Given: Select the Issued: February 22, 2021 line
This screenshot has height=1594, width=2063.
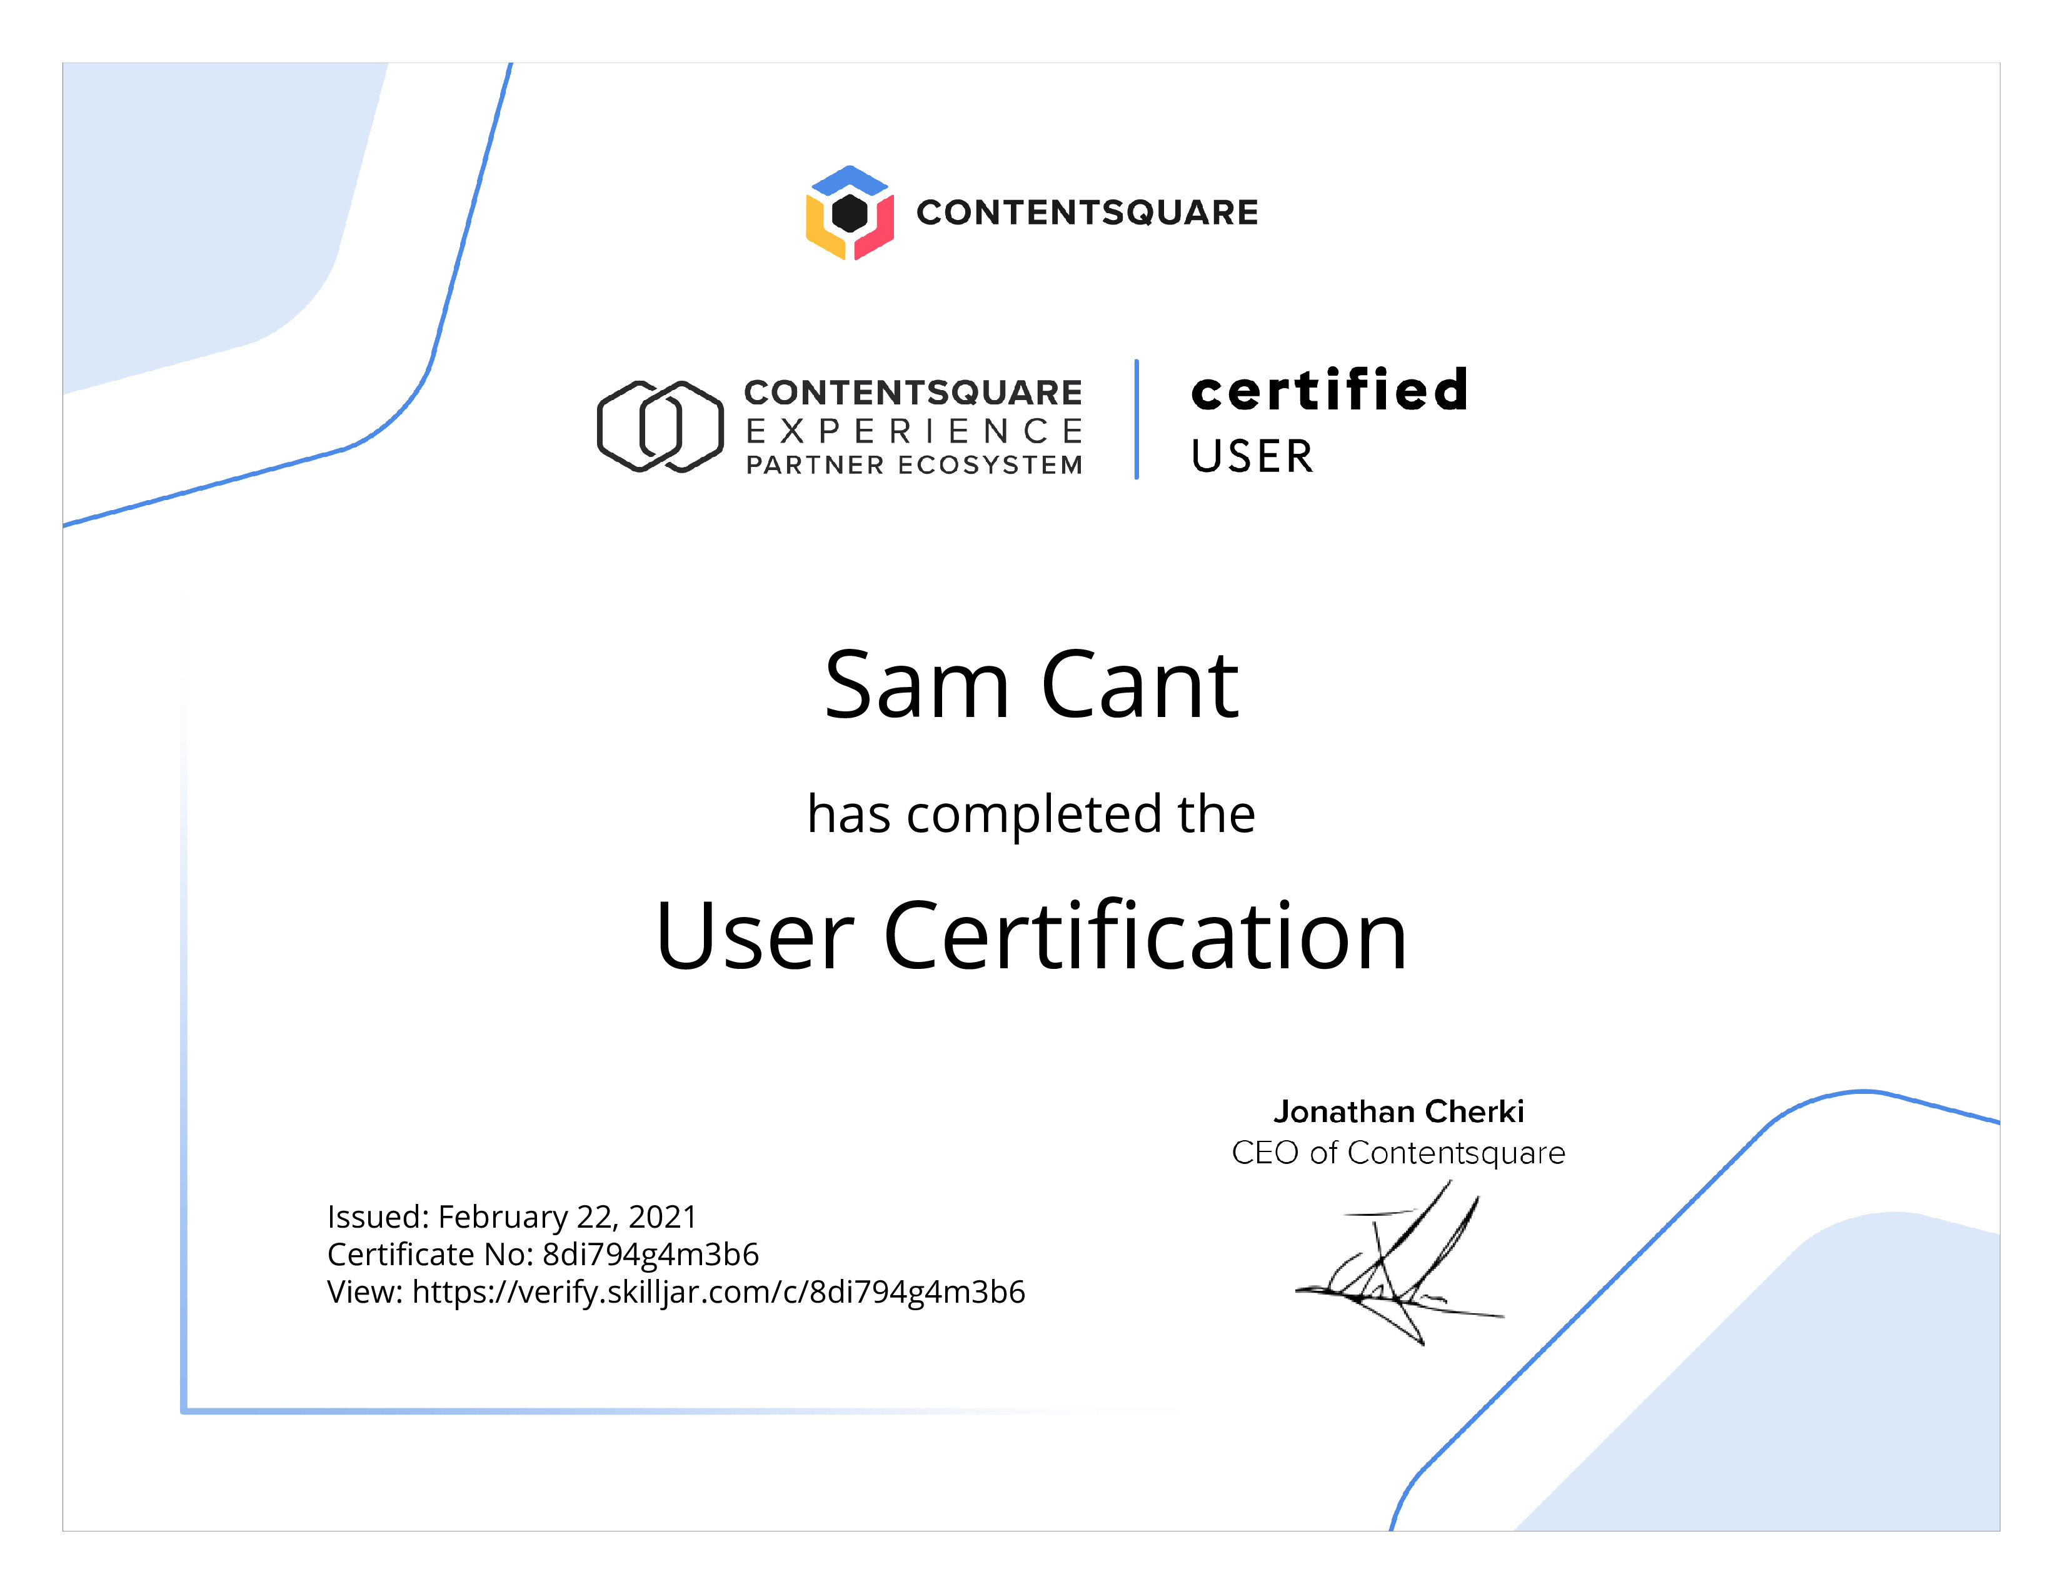Looking at the screenshot, I should tap(512, 1217).
